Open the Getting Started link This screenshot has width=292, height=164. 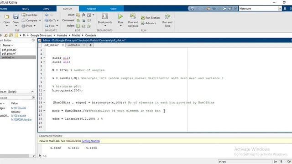(x=90, y=141)
